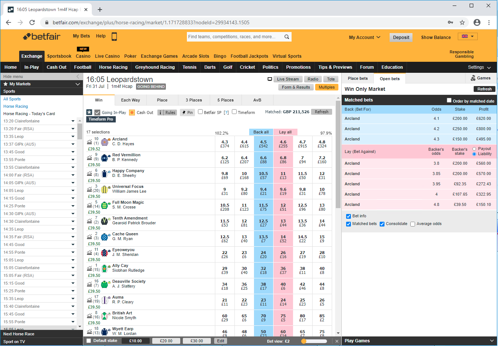
Task: Enable the Betfair SP checkbox
Action: [x=201, y=112]
